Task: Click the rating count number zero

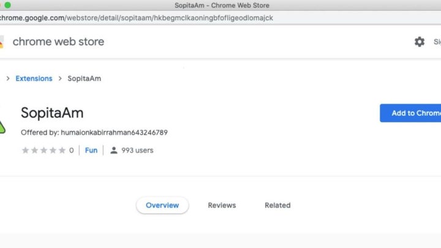Action: (x=71, y=150)
